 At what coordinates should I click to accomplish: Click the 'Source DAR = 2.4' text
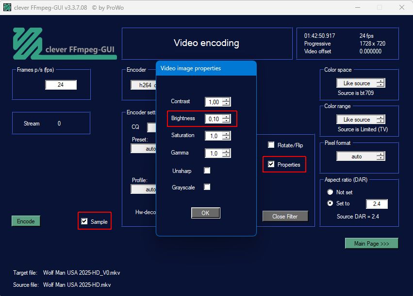pos(358,217)
